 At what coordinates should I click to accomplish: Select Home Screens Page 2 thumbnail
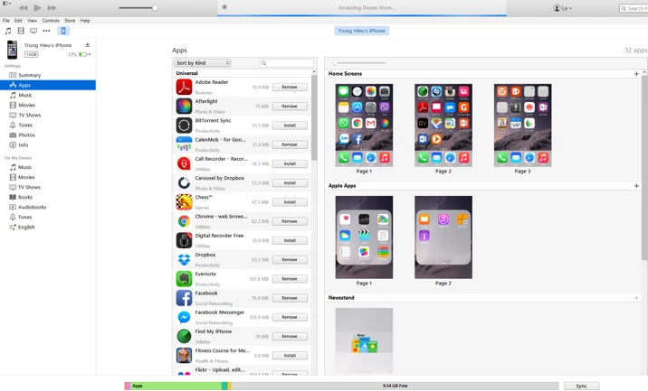coord(443,126)
